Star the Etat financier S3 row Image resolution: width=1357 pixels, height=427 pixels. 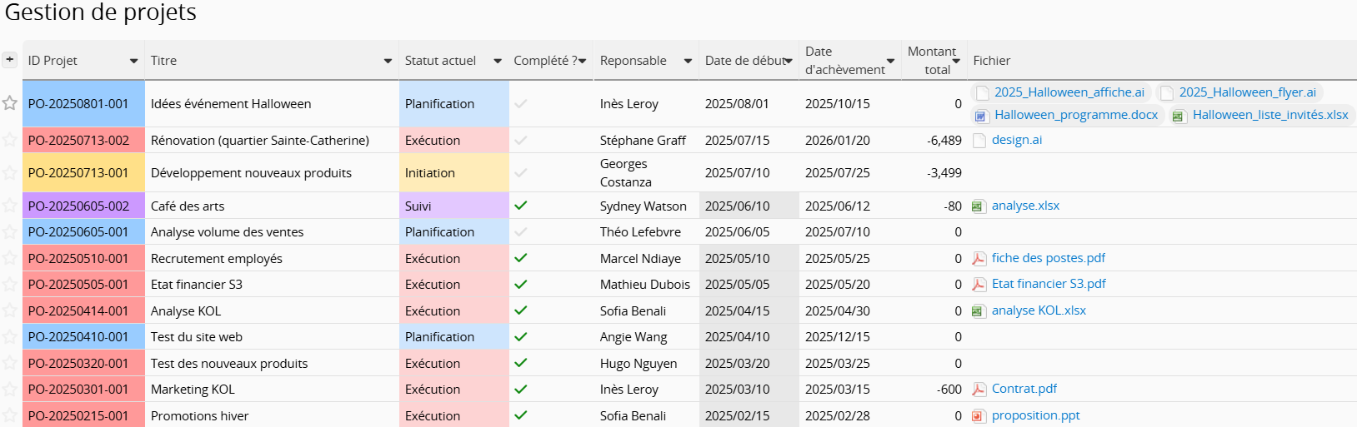(x=9, y=284)
